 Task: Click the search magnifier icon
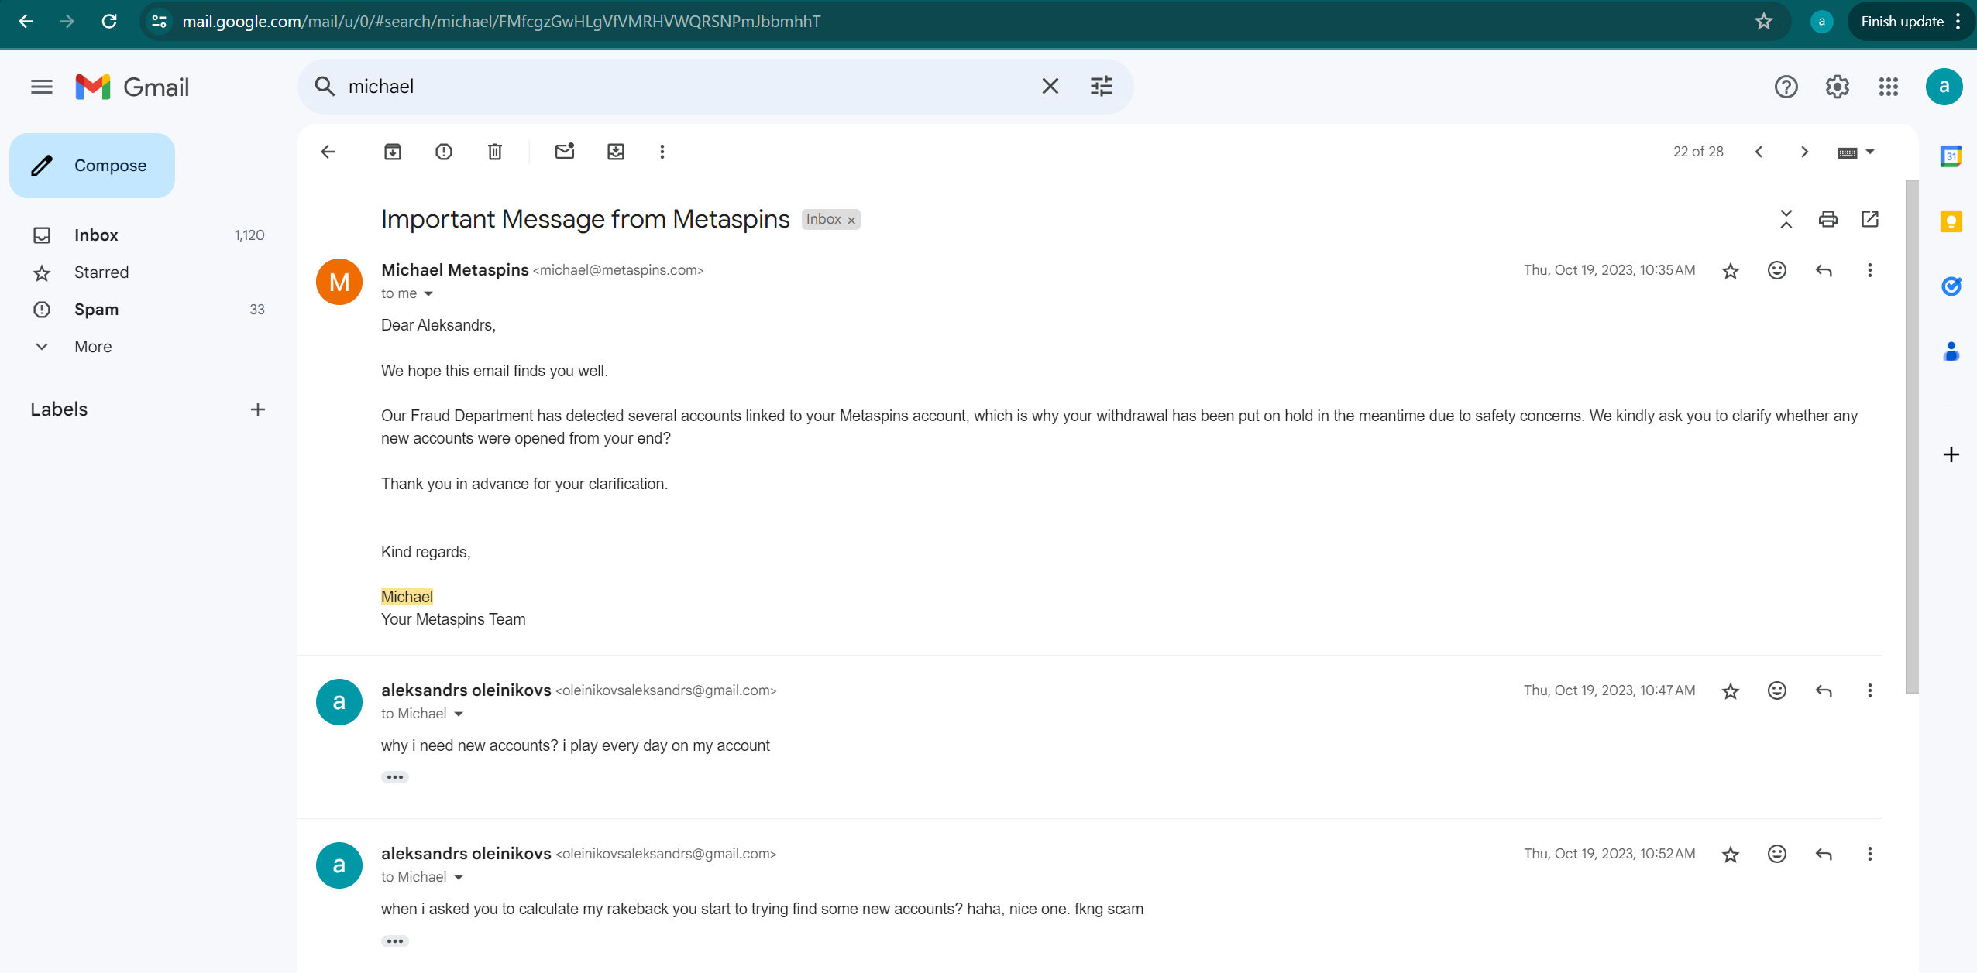coord(325,86)
